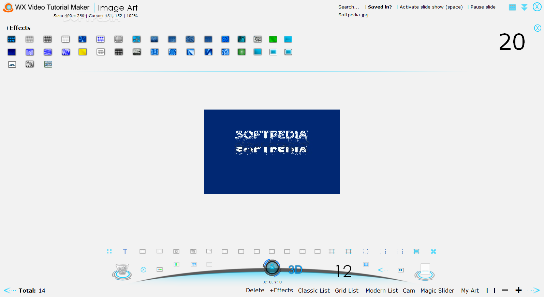Image resolution: width=544 pixels, height=297 pixels.
Task: Apply the teal horizontal lines effect
Action: pos(48,64)
